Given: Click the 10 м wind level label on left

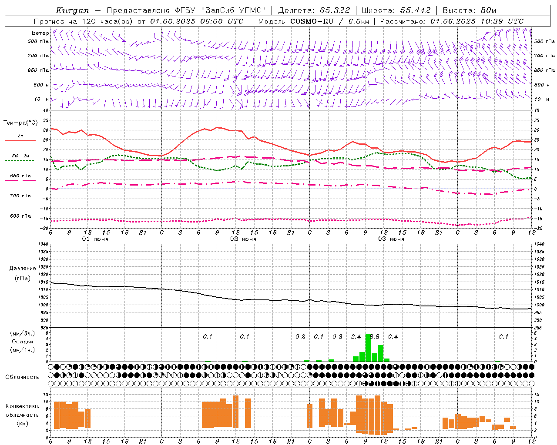Looking at the screenshot, I should coord(42,99).
